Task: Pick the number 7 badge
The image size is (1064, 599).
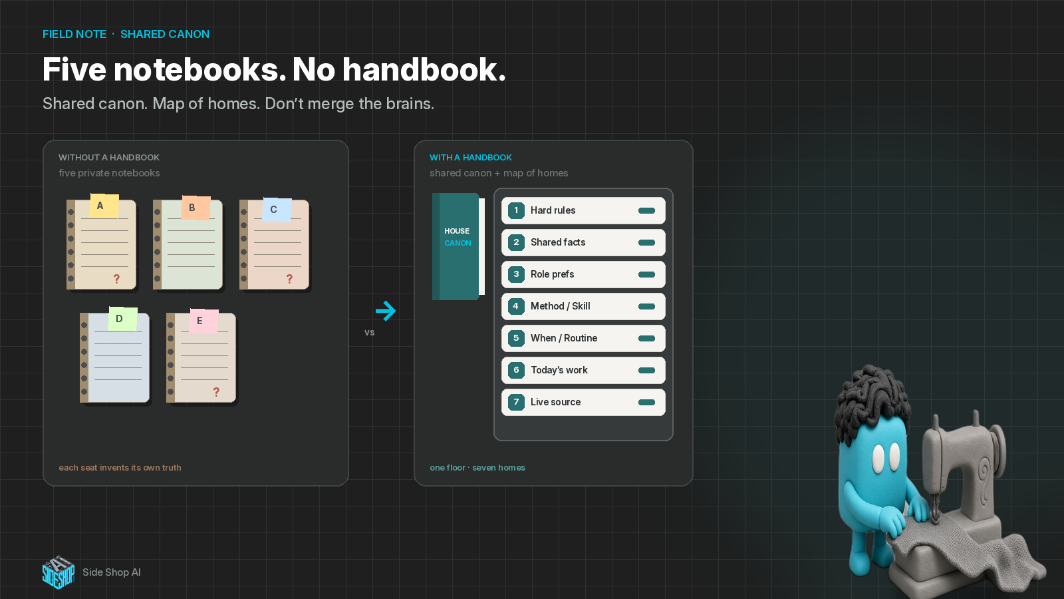Action: 516,402
